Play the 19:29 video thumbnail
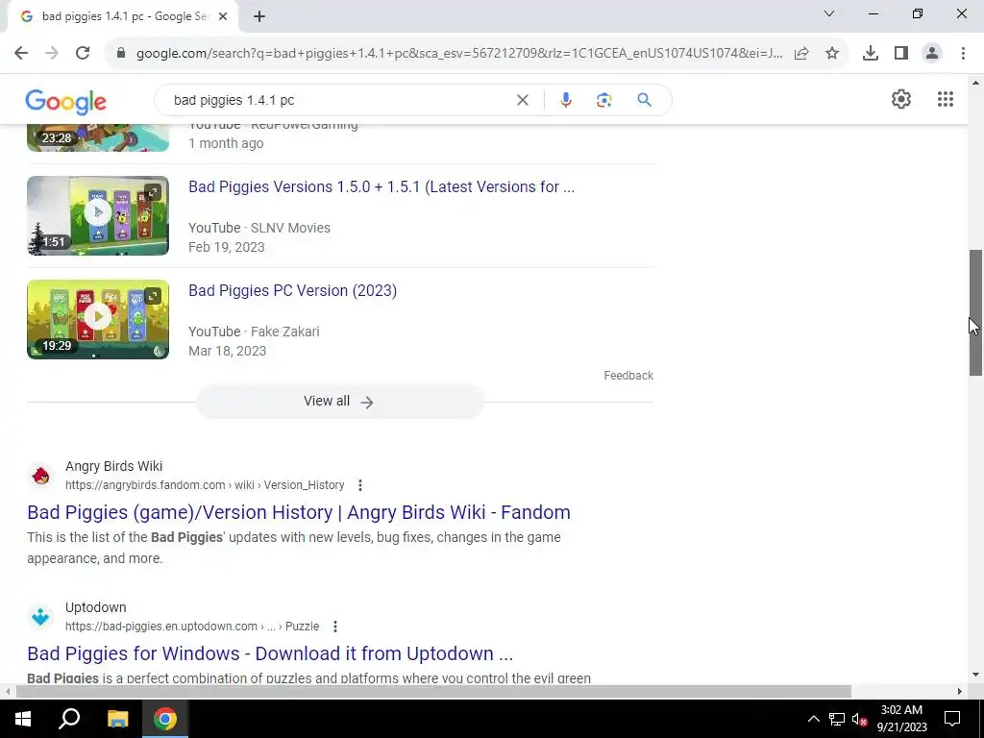984x738 pixels. tap(98, 319)
